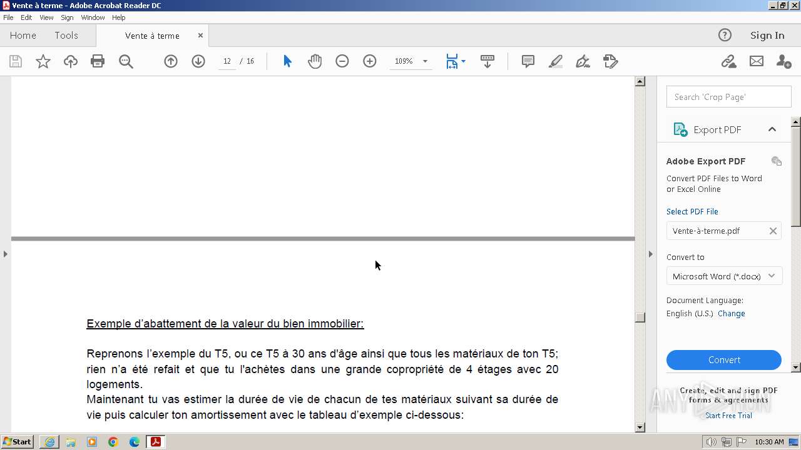Select the highlight text pen

click(555, 61)
